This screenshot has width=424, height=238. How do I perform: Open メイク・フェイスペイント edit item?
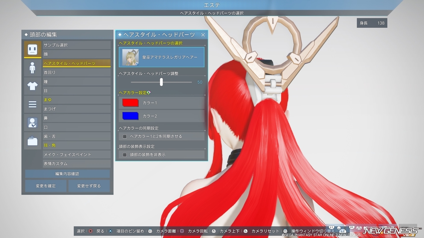click(x=77, y=154)
